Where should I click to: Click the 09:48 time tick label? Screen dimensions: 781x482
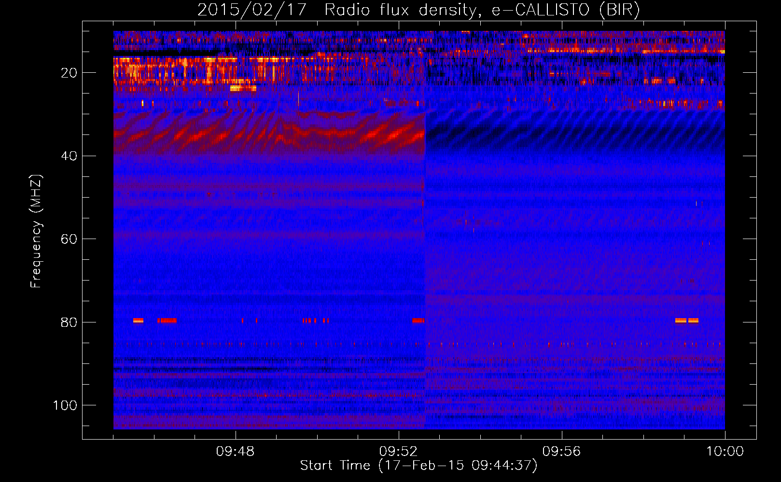(x=235, y=452)
